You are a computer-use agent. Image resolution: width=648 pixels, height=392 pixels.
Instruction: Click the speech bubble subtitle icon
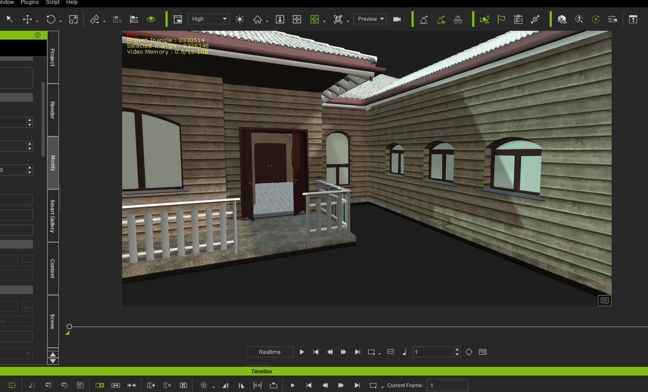pyautogui.click(x=390, y=352)
